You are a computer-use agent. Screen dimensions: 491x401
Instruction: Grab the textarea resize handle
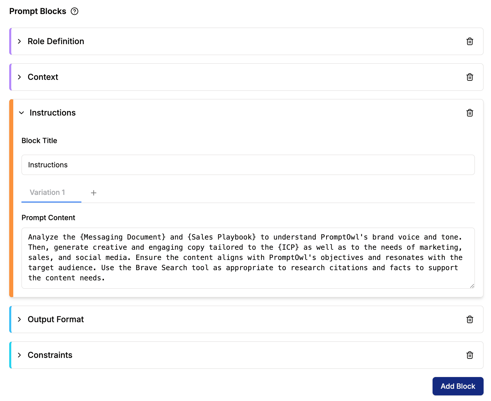pyautogui.click(x=472, y=286)
